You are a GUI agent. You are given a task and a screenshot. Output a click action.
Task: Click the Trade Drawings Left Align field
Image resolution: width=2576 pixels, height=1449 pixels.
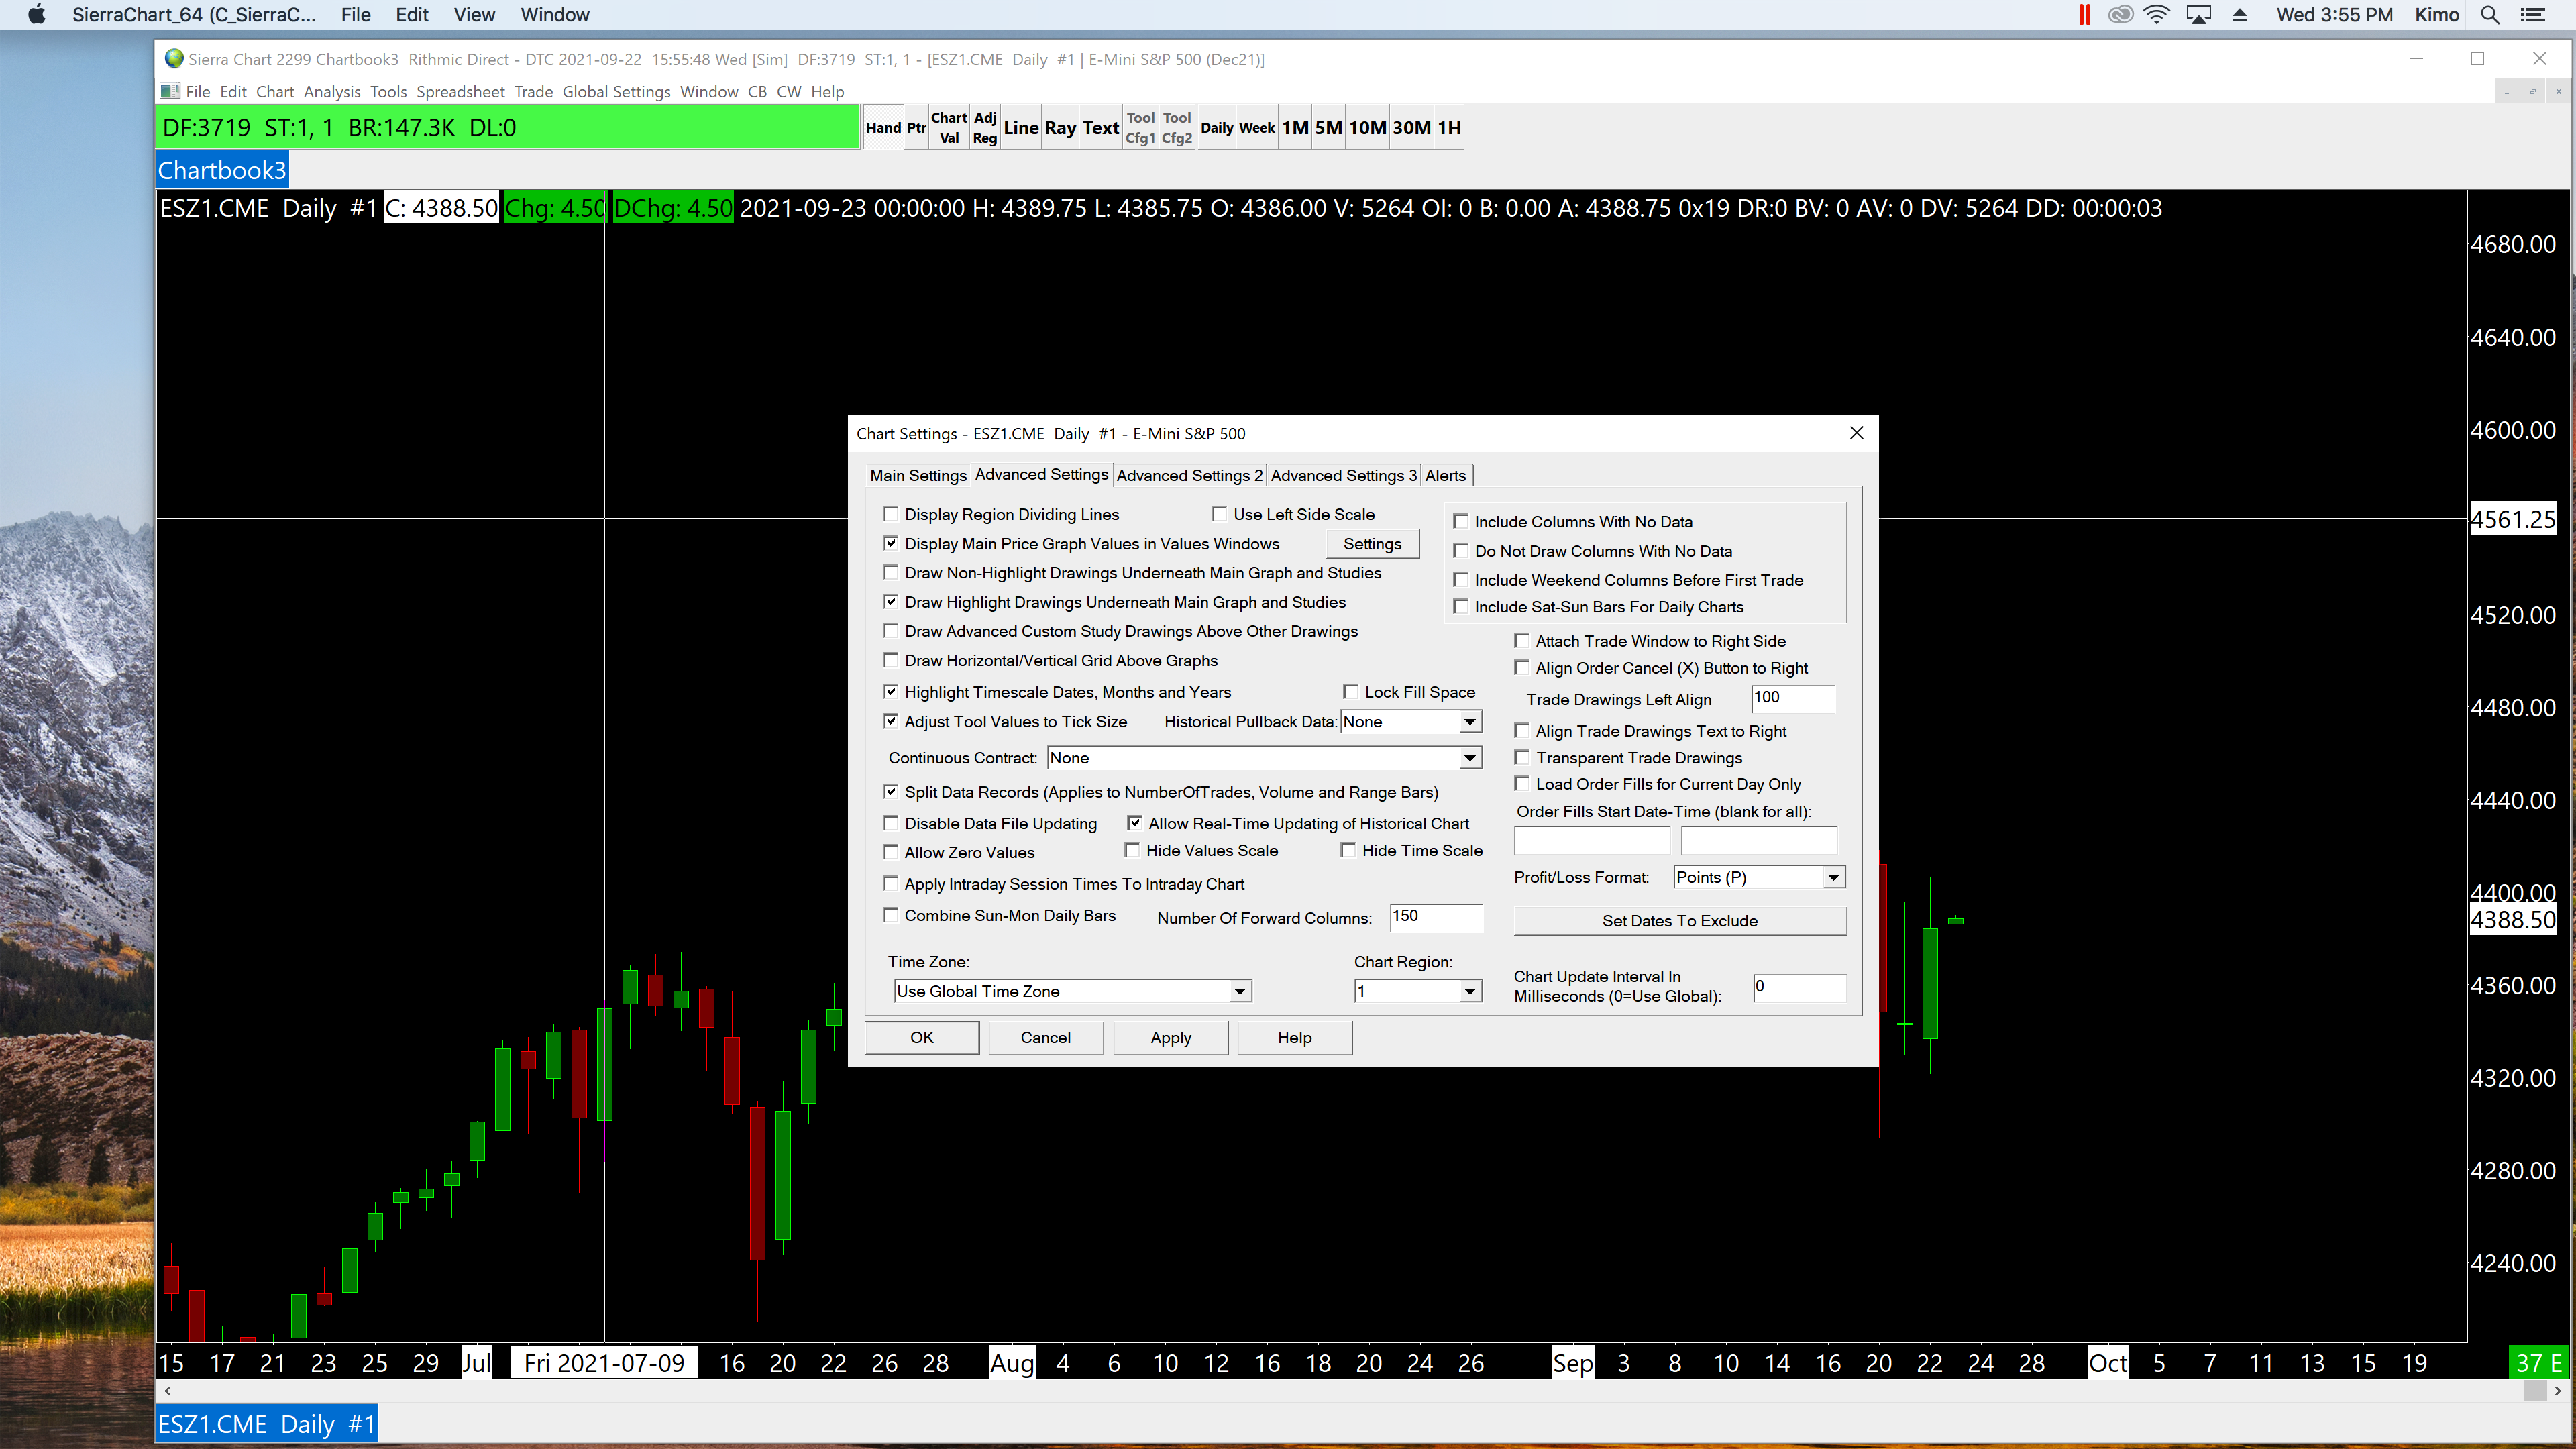click(1793, 698)
